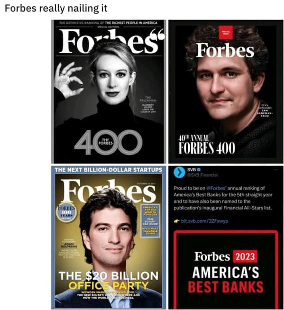Click 'The Forbes' circle inside the 400

point(105,142)
